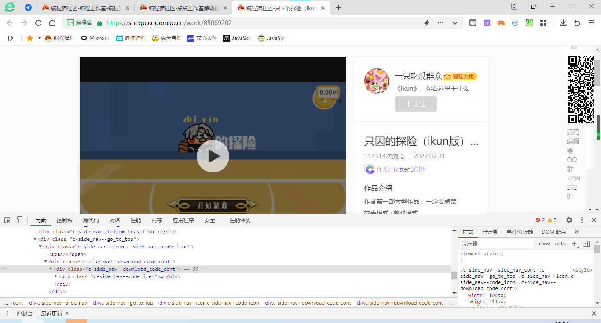Toggle the .cls class editor

[x=560, y=244]
